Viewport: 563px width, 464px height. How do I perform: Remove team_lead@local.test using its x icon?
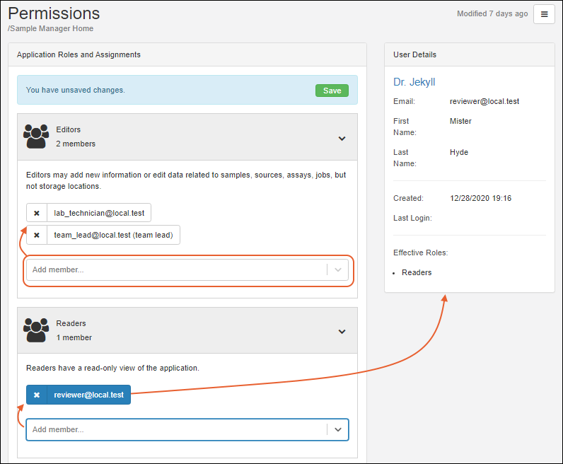click(37, 235)
